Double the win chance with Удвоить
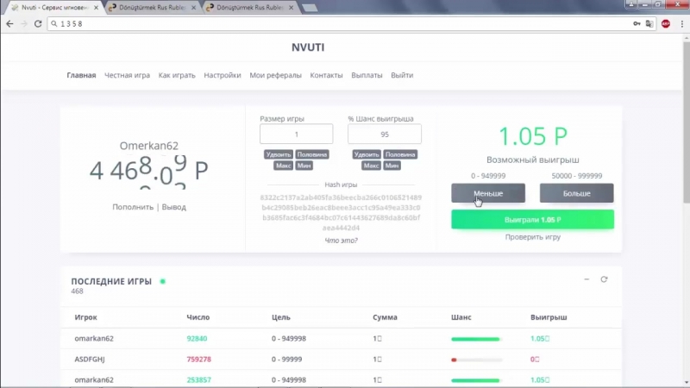This screenshot has width=690, height=388. [x=366, y=154]
